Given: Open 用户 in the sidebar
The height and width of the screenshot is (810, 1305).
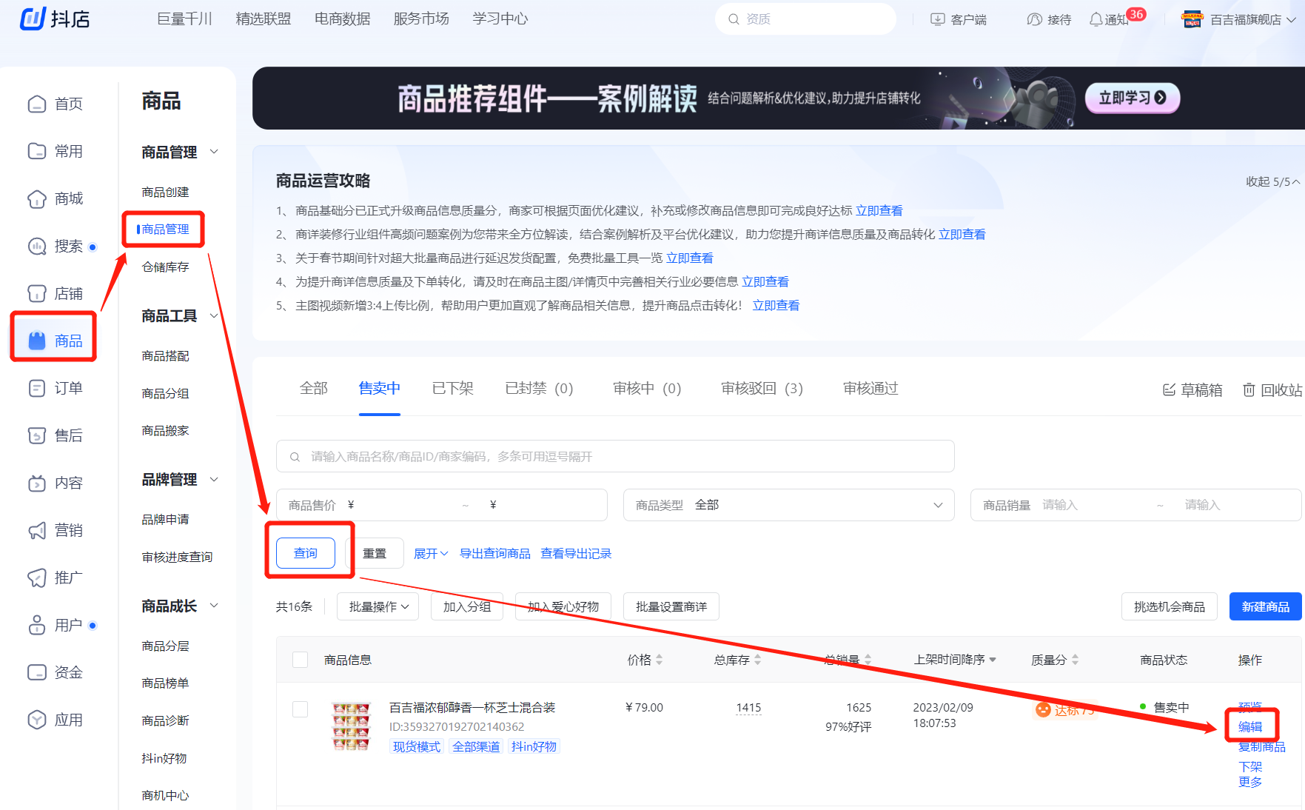Looking at the screenshot, I should [x=55, y=625].
